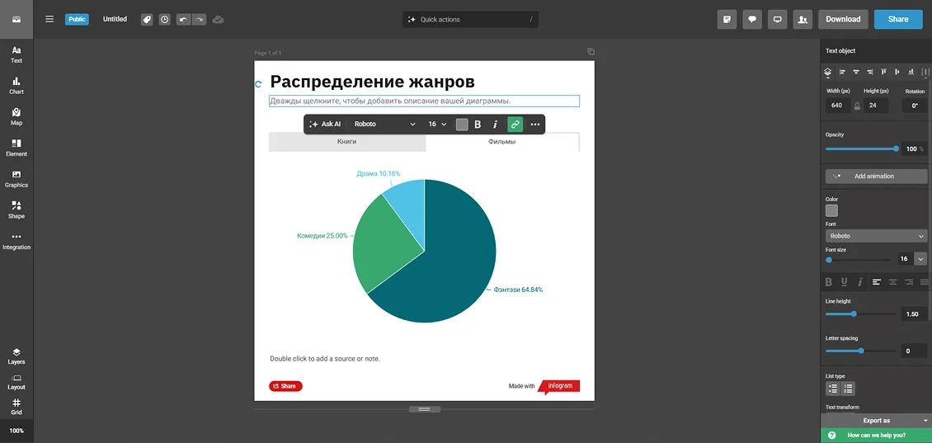Open the Element panel in sidebar
This screenshot has width=932, height=443.
[16, 148]
